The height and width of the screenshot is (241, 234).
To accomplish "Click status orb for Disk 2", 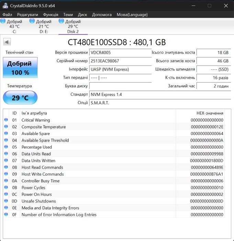I will coord(61,21).
